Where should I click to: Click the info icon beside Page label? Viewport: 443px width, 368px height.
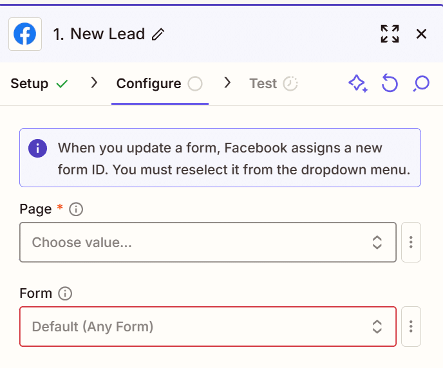(x=76, y=210)
